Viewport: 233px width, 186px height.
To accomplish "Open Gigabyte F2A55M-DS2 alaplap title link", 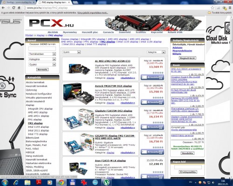I will [x=113, y=111].
